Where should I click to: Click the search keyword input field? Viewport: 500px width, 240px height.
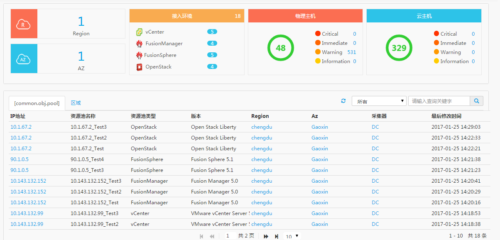[x=439, y=101]
